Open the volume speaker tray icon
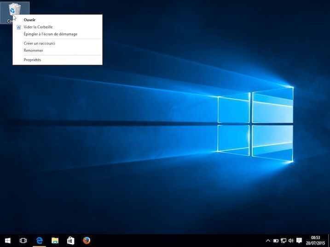The height and width of the screenshot is (247, 330). pos(291,241)
